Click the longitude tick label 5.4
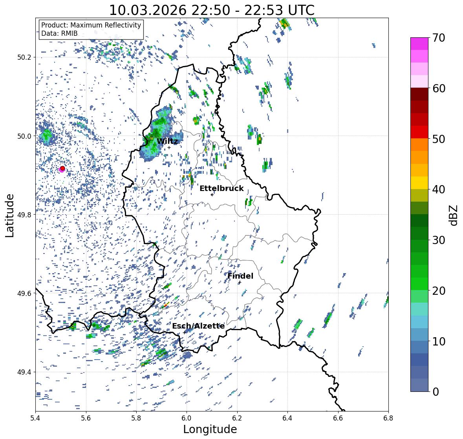The width and height of the screenshot is (463, 439). click(35, 418)
